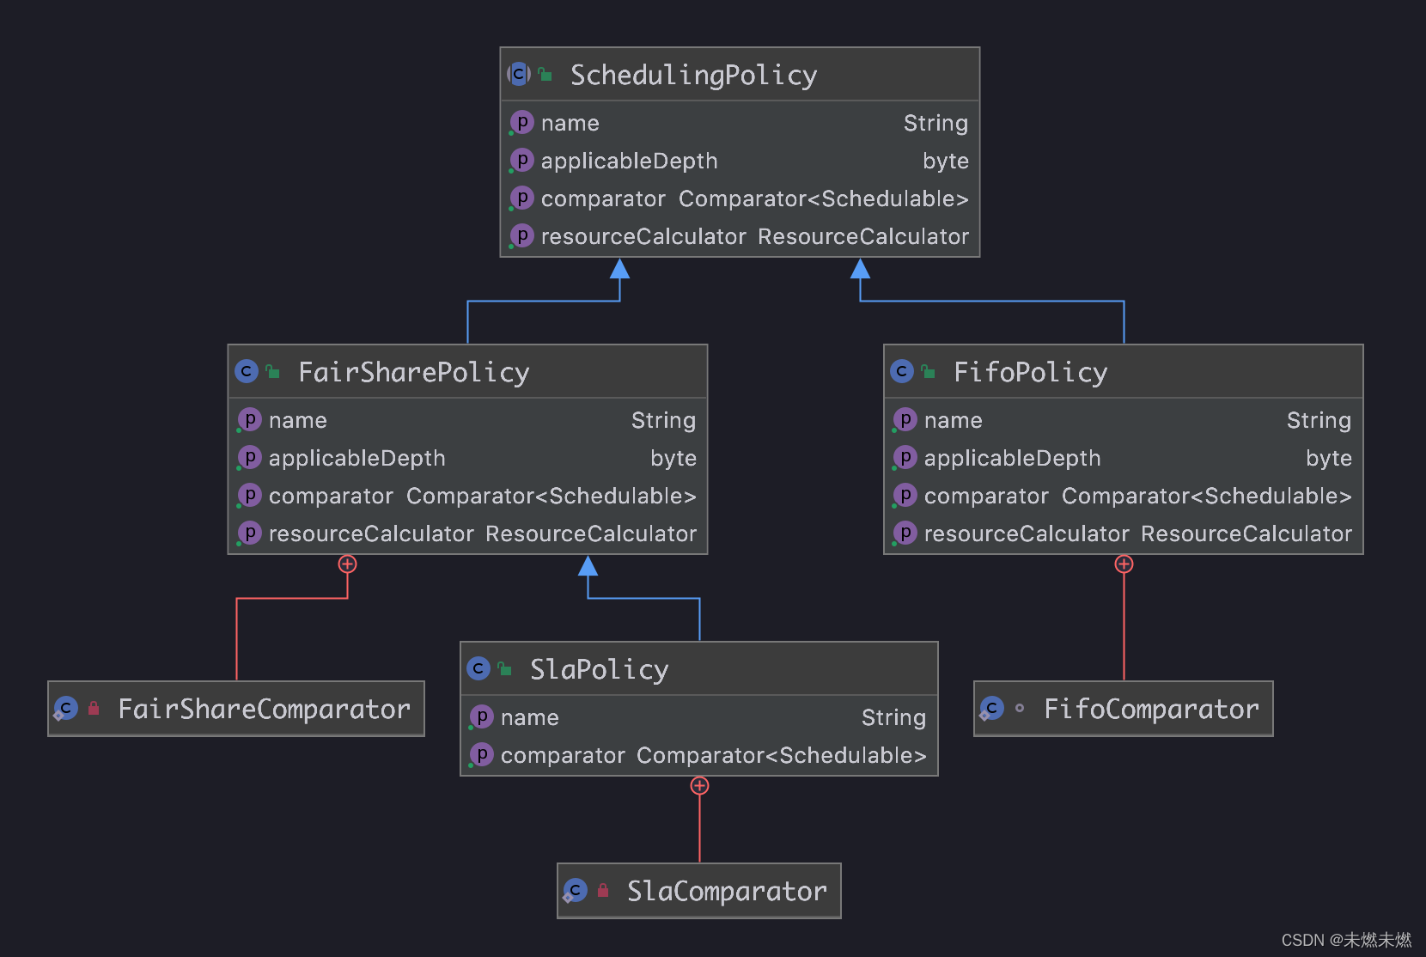Screen dimensions: 1426x957
Task: Select FifoPolicy resourceCalculator property text
Action: pos(1027,534)
